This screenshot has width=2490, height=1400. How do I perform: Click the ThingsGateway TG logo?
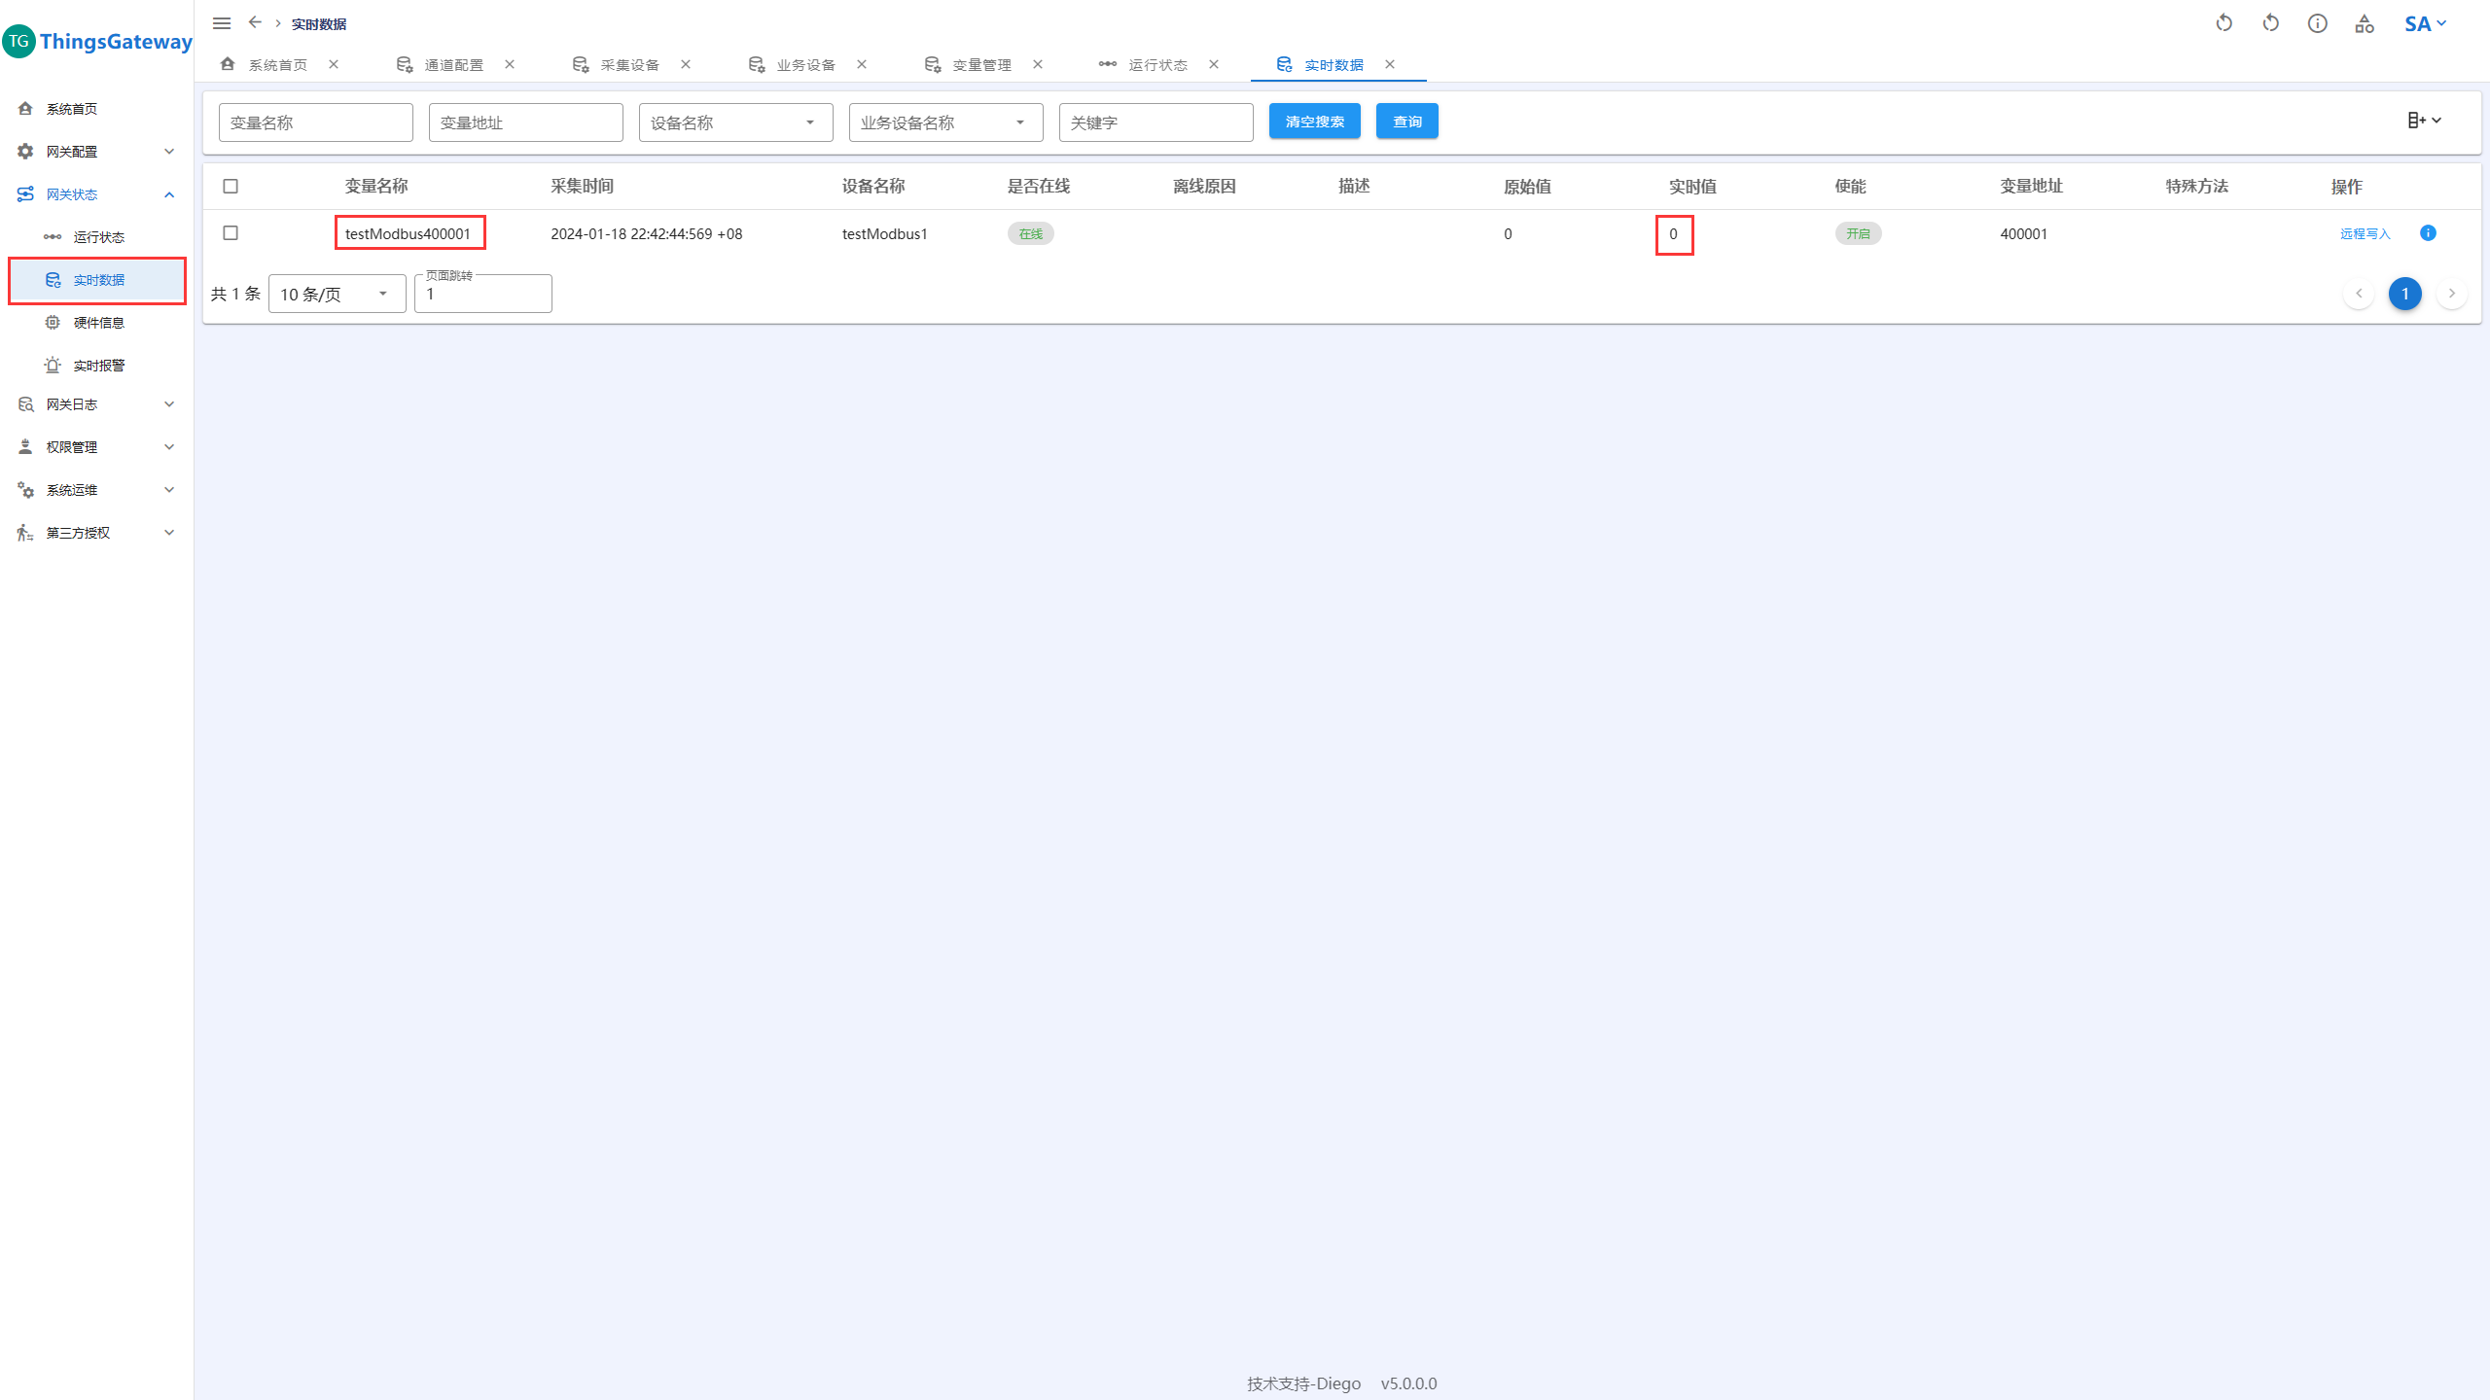(19, 42)
